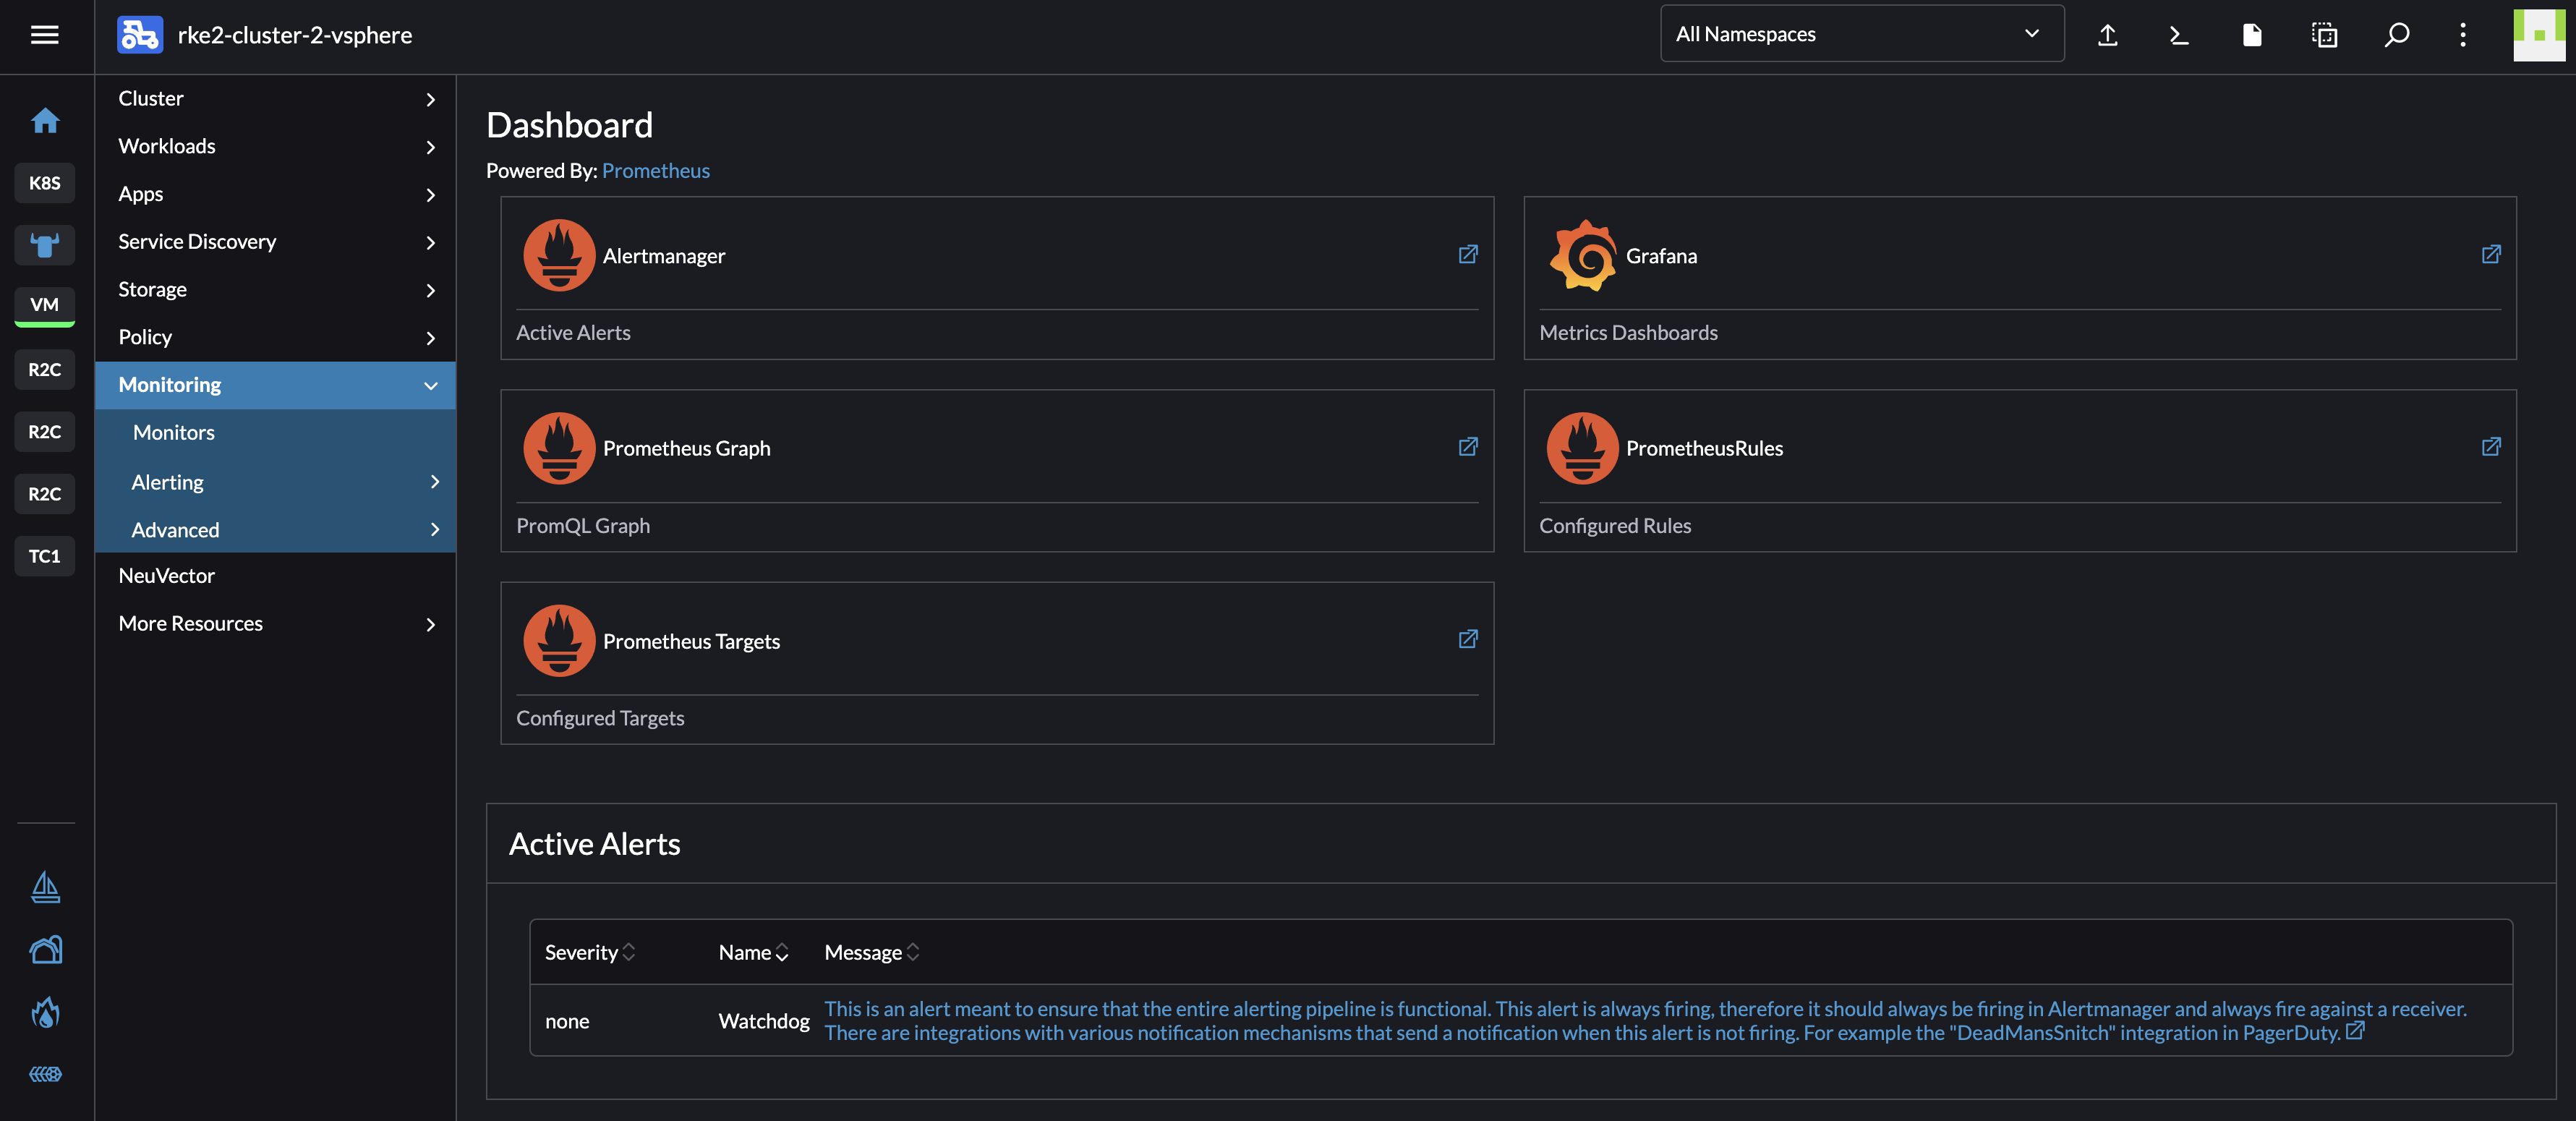Image resolution: width=2576 pixels, height=1121 pixels.
Task: Open the All Namespaces dropdown
Action: coord(1862,34)
